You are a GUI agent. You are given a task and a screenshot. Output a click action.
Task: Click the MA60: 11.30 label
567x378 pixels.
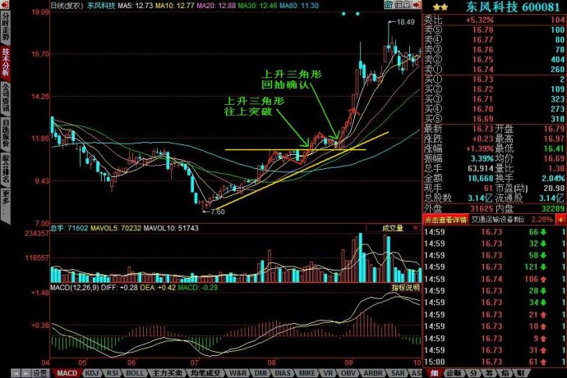click(x=299, y=6)
